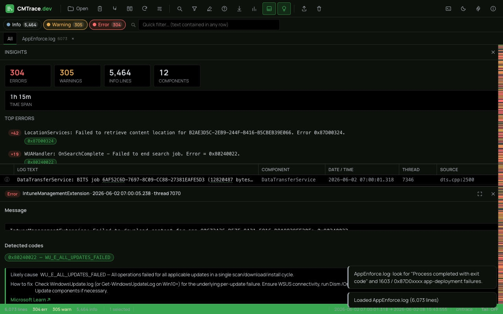Click the info icon on the DataTransferService row
This screenshot has height=314, width=503.
[7, 180]
